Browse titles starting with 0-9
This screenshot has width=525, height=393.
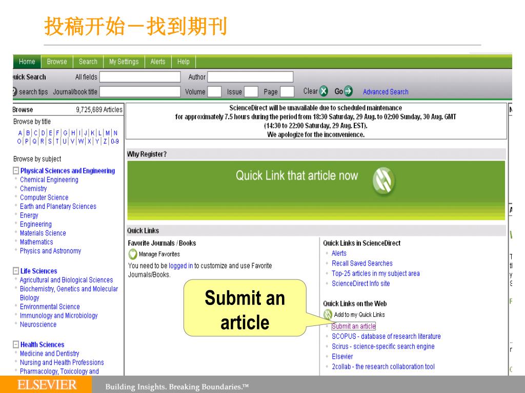coord(115,141)
